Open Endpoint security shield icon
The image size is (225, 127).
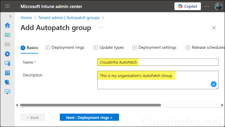[x=7, y=82]
